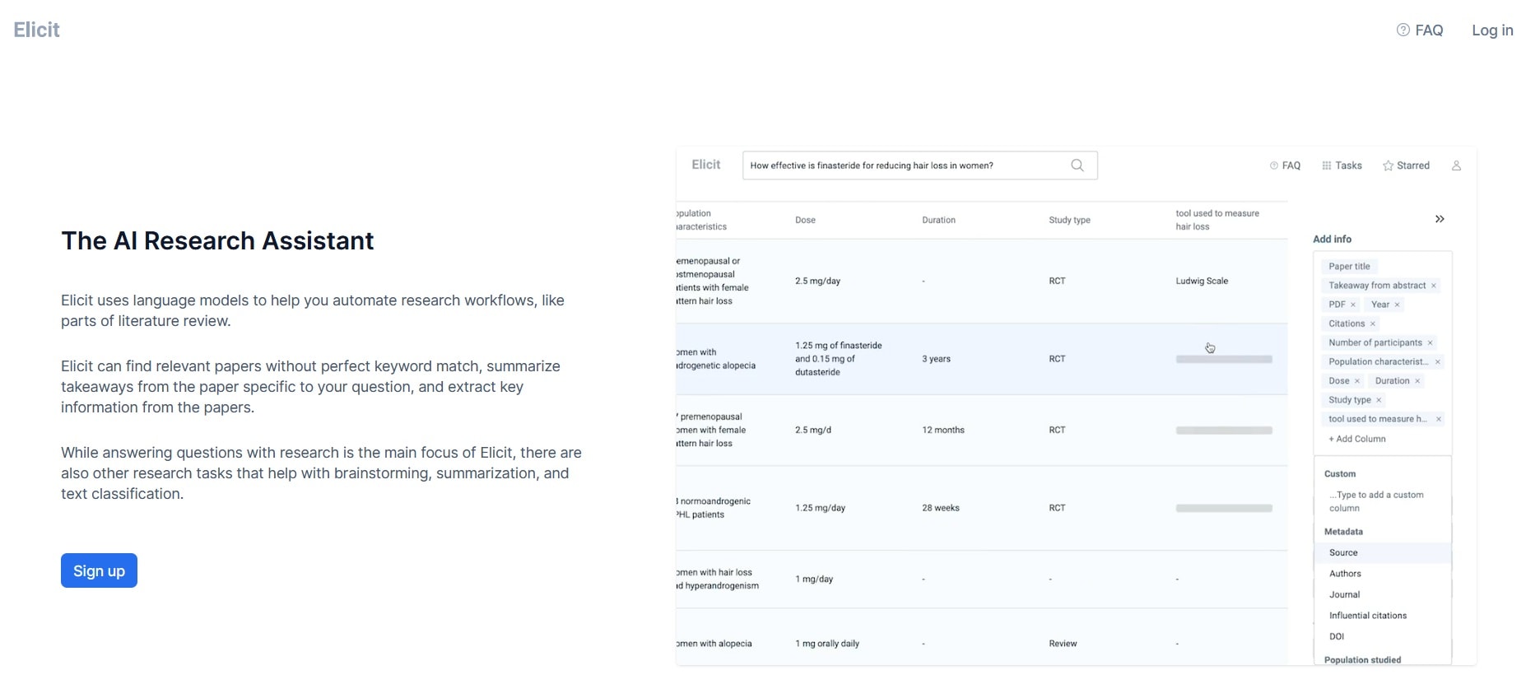Remove the Study type column chip
The image size is (1526, 675).
pyautogui.click(x=1379, y=400)
